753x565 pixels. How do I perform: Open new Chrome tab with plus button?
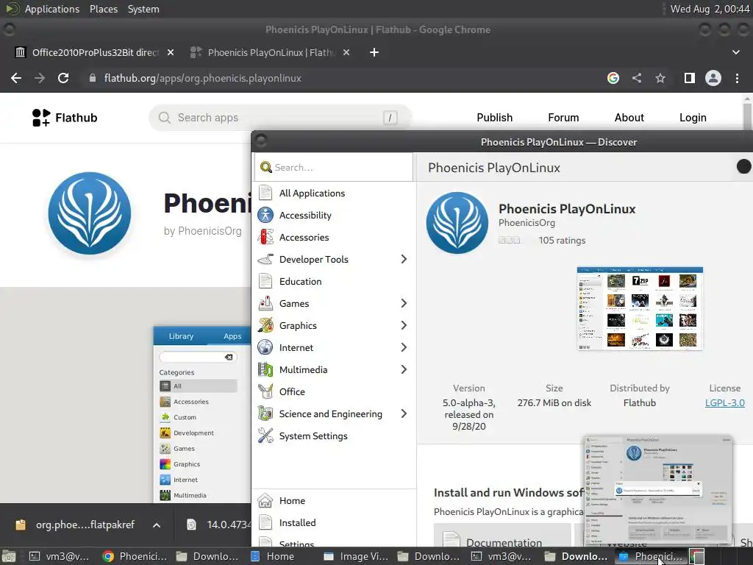tap(374, 52)
